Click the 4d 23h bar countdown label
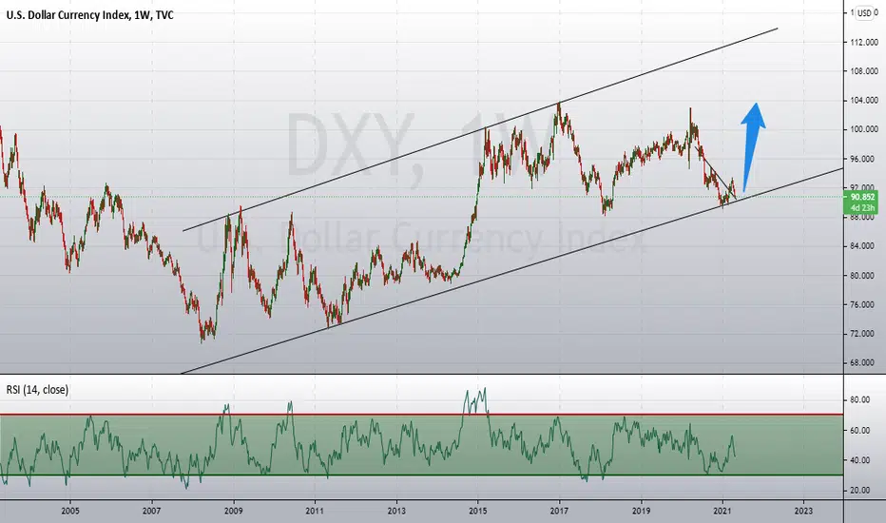886x523 pixels. [x=862, y=207]
